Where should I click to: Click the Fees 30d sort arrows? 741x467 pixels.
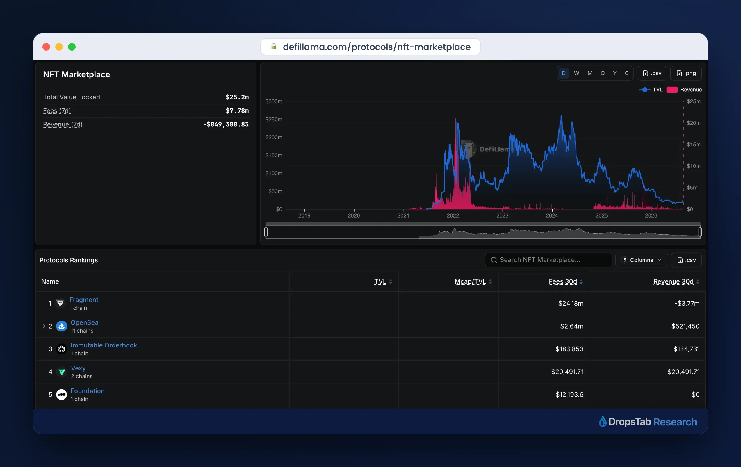(581, 281)
